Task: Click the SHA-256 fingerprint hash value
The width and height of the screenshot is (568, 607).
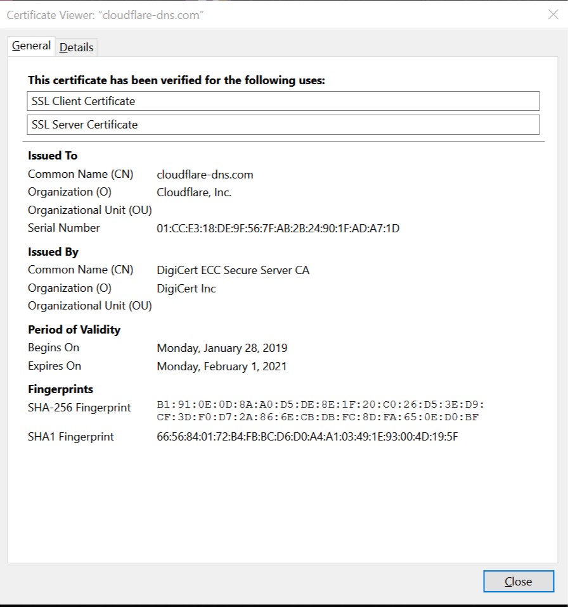Action: click(x=321, y=411)
